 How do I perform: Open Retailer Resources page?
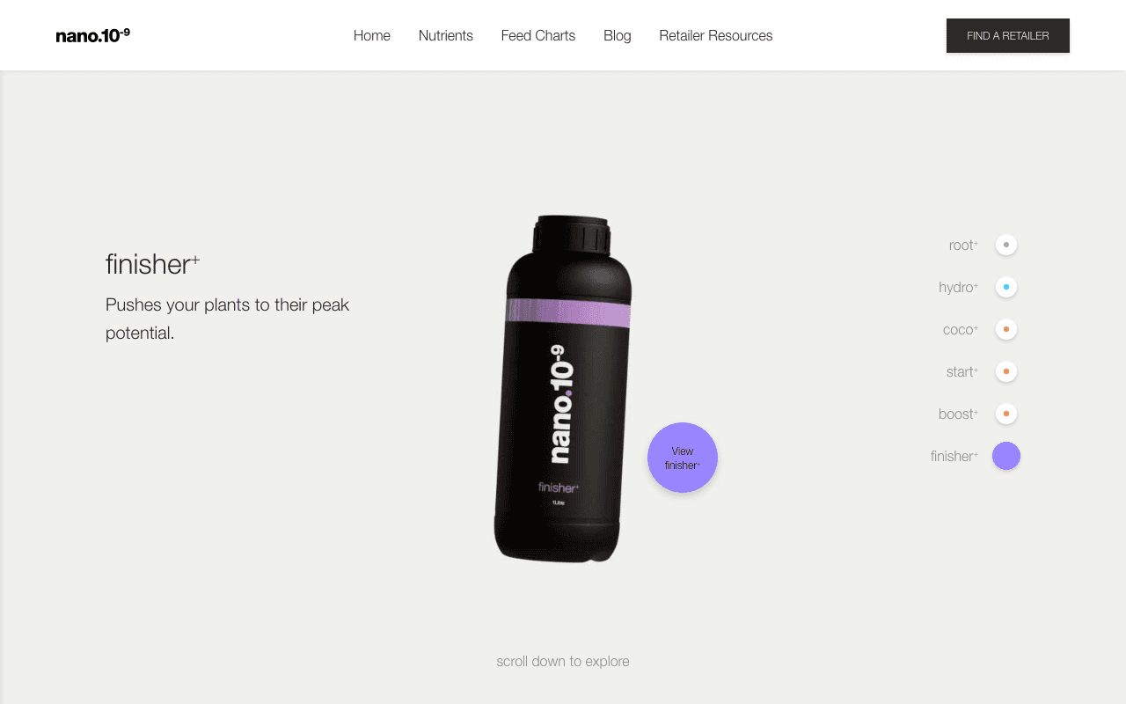coord(716,35)
